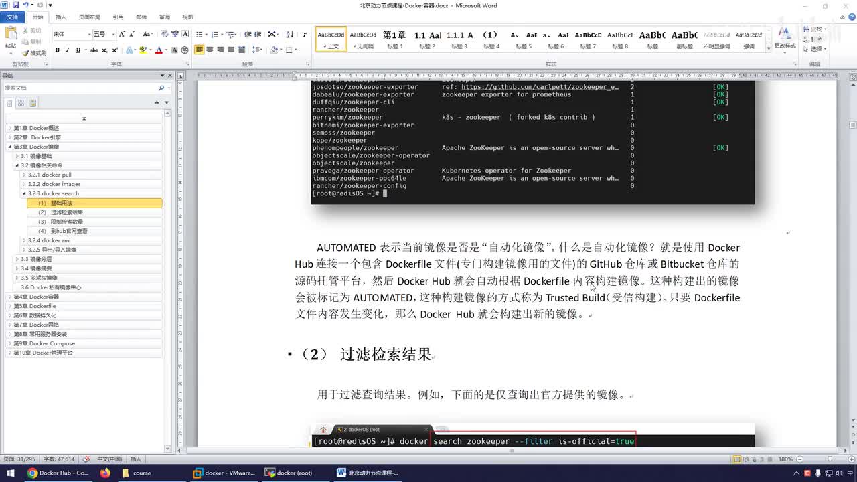Open the font name dropdown

click(x=89, y=34)
